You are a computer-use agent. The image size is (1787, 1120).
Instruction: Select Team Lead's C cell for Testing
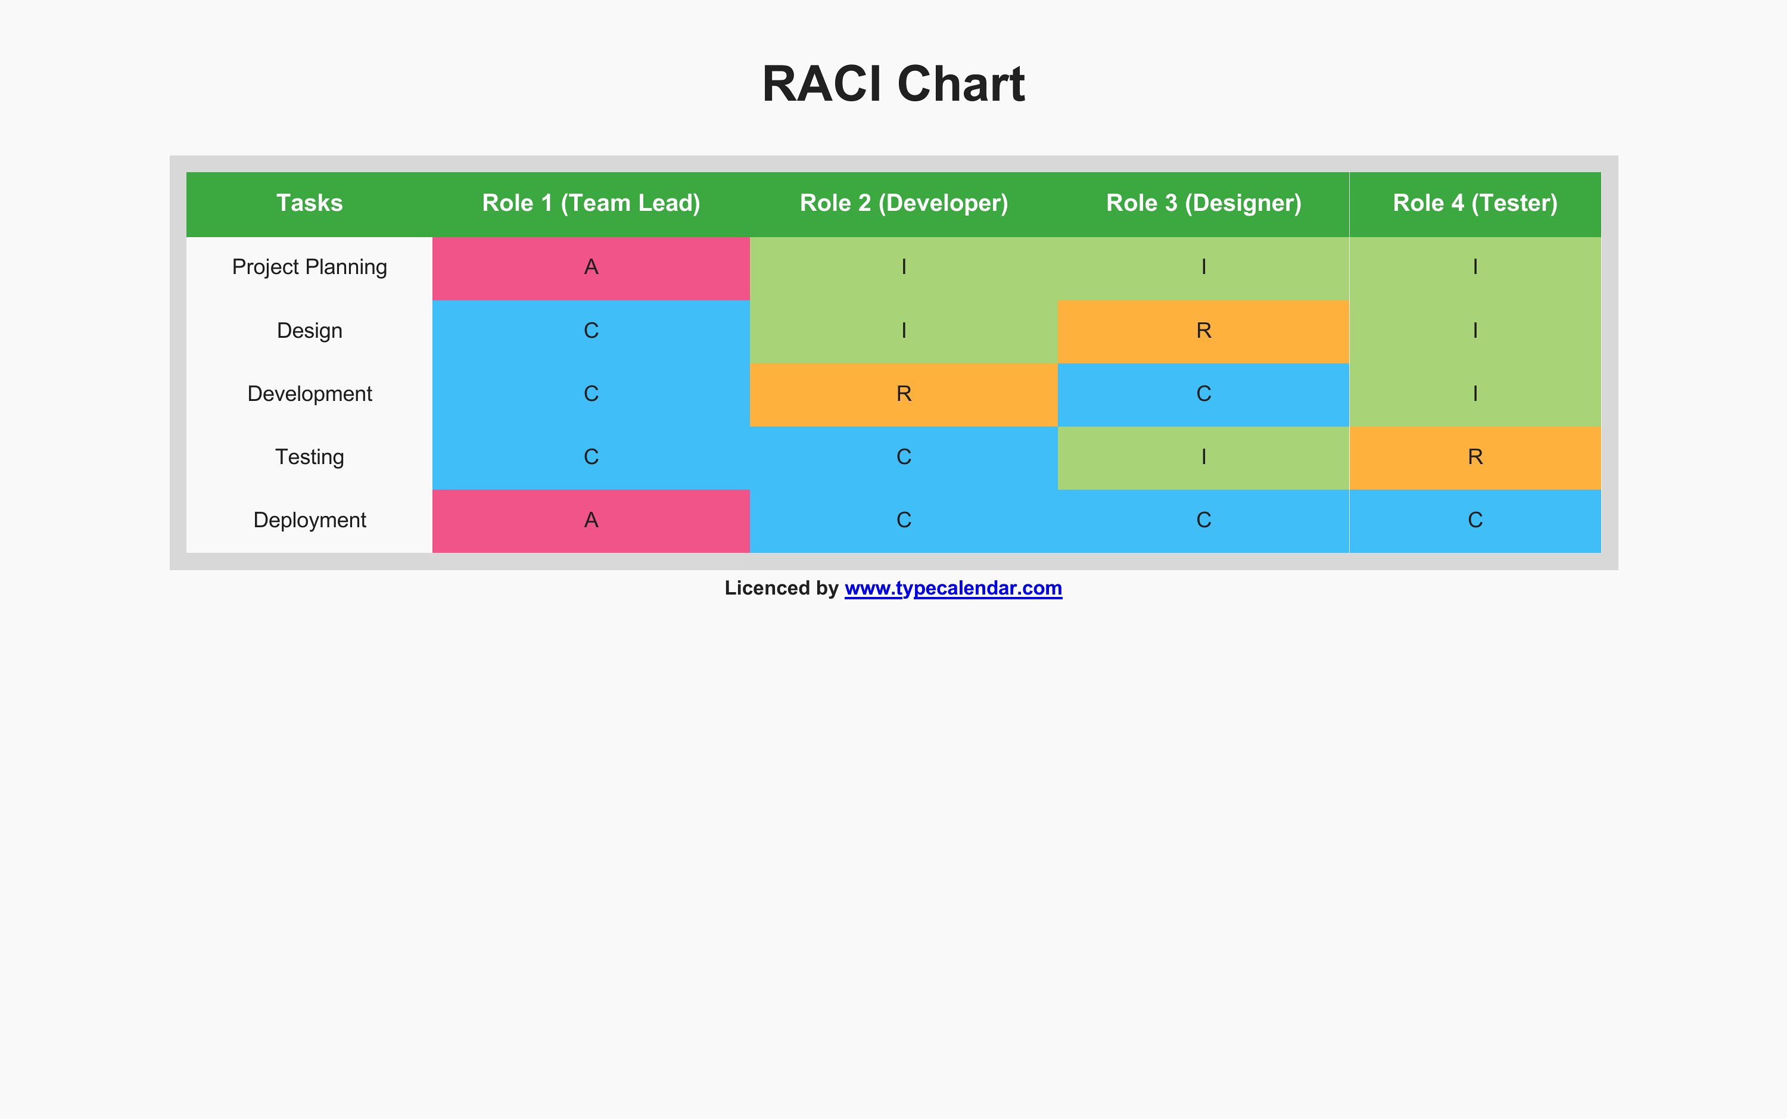pyautogui.click(x=591, y=458)
